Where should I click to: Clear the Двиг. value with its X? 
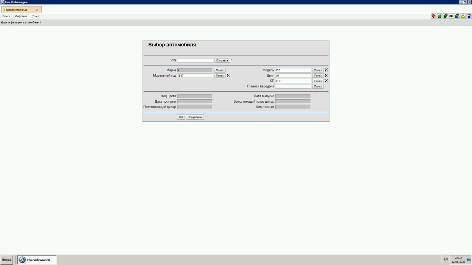pos(326,75)
